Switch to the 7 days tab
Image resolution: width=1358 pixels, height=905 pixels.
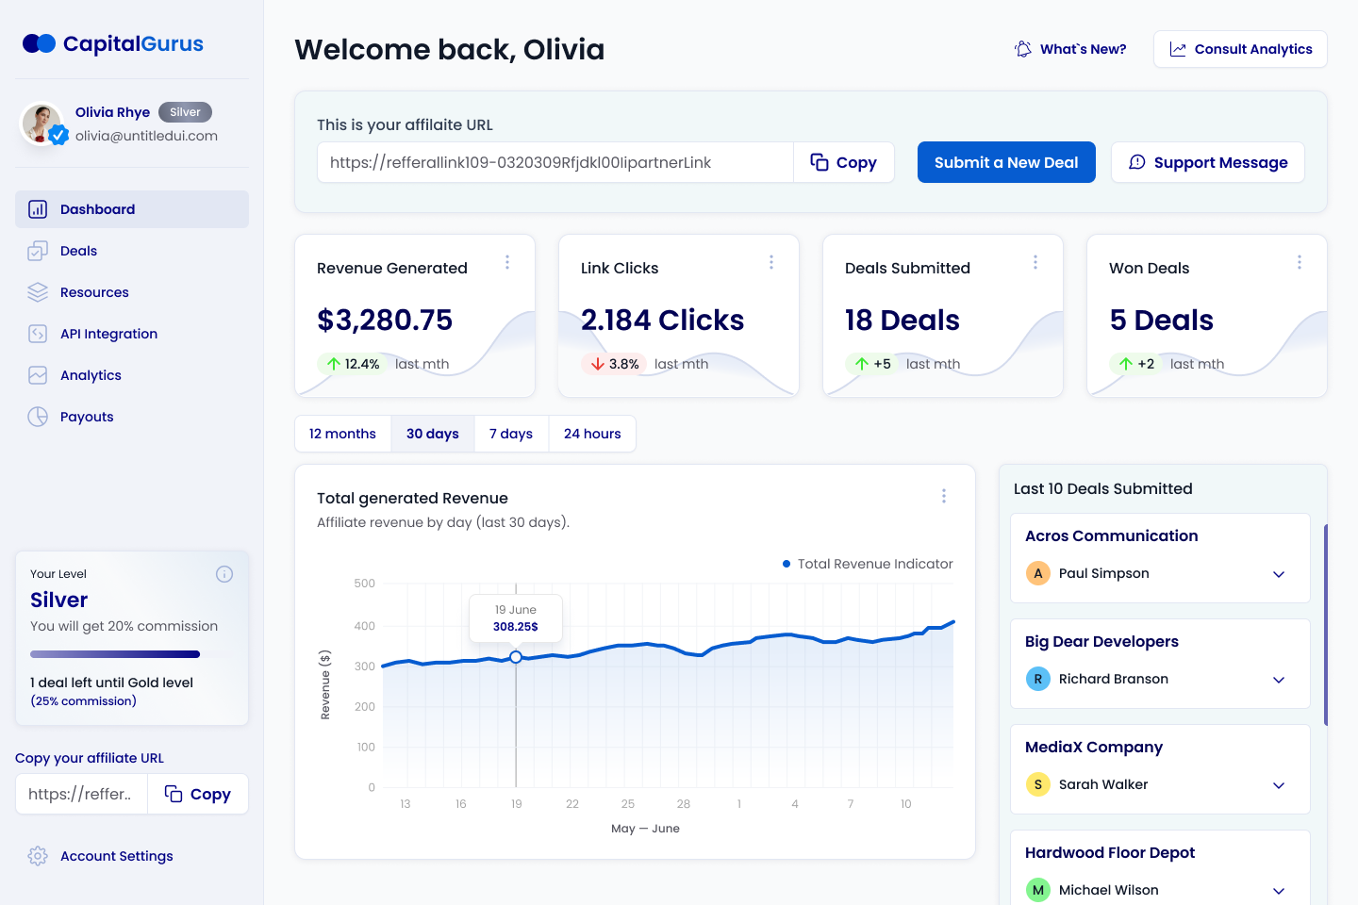[511, 434]
